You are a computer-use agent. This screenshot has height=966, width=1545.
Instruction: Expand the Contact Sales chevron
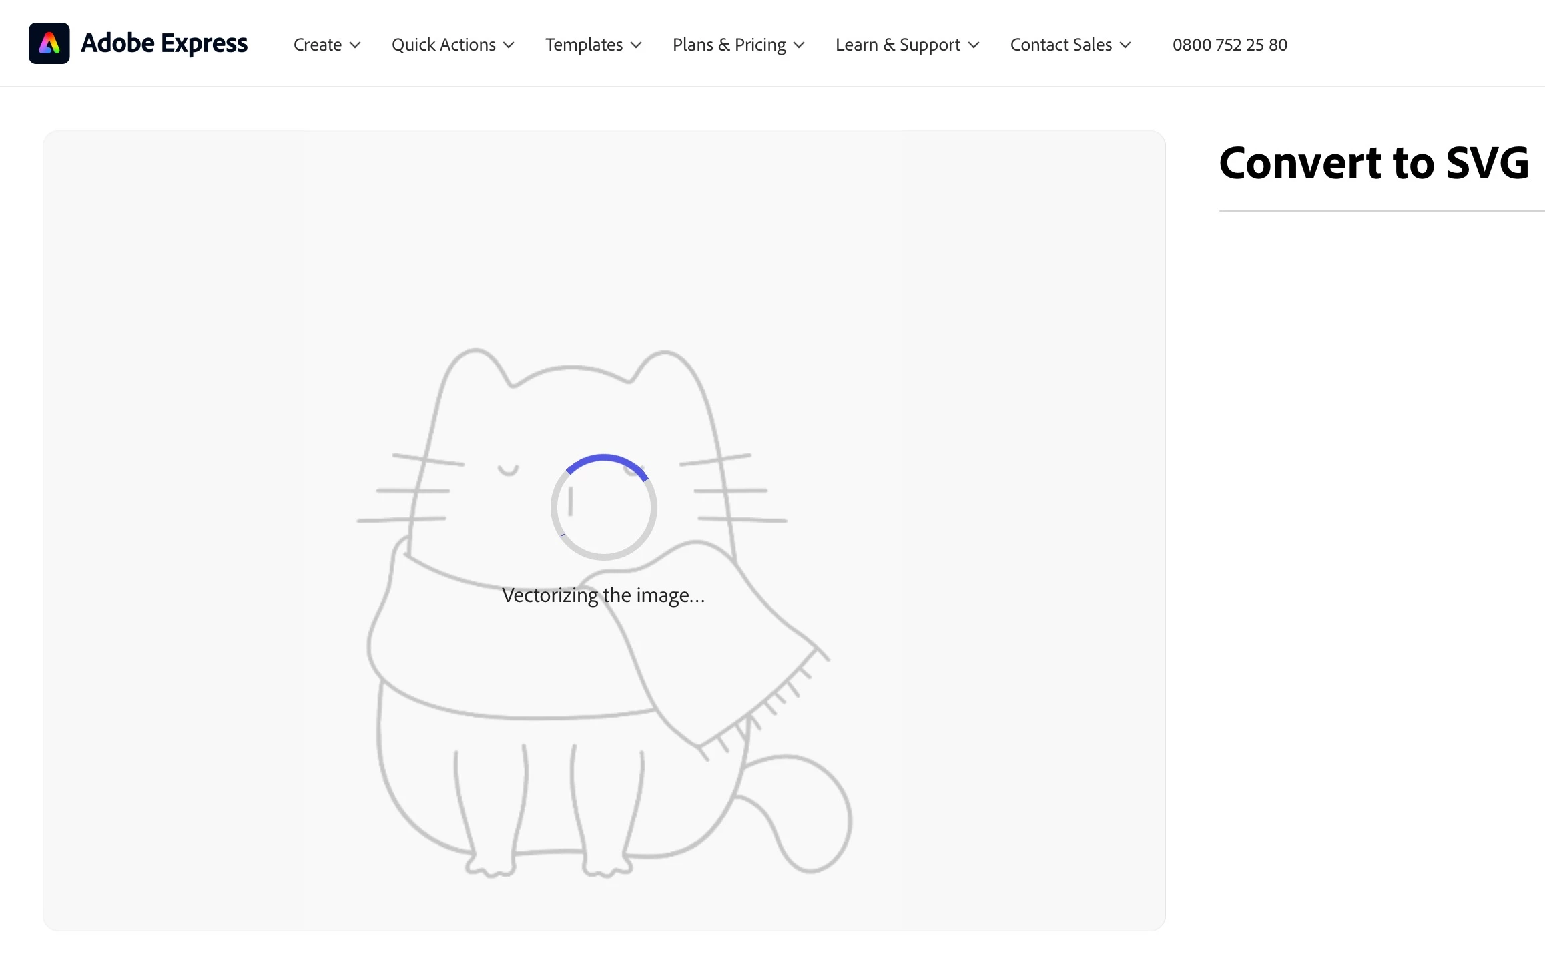pyautogui.click(x=1125, y=45)
